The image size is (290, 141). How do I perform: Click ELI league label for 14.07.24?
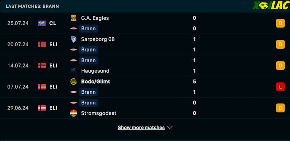point(53,65)
